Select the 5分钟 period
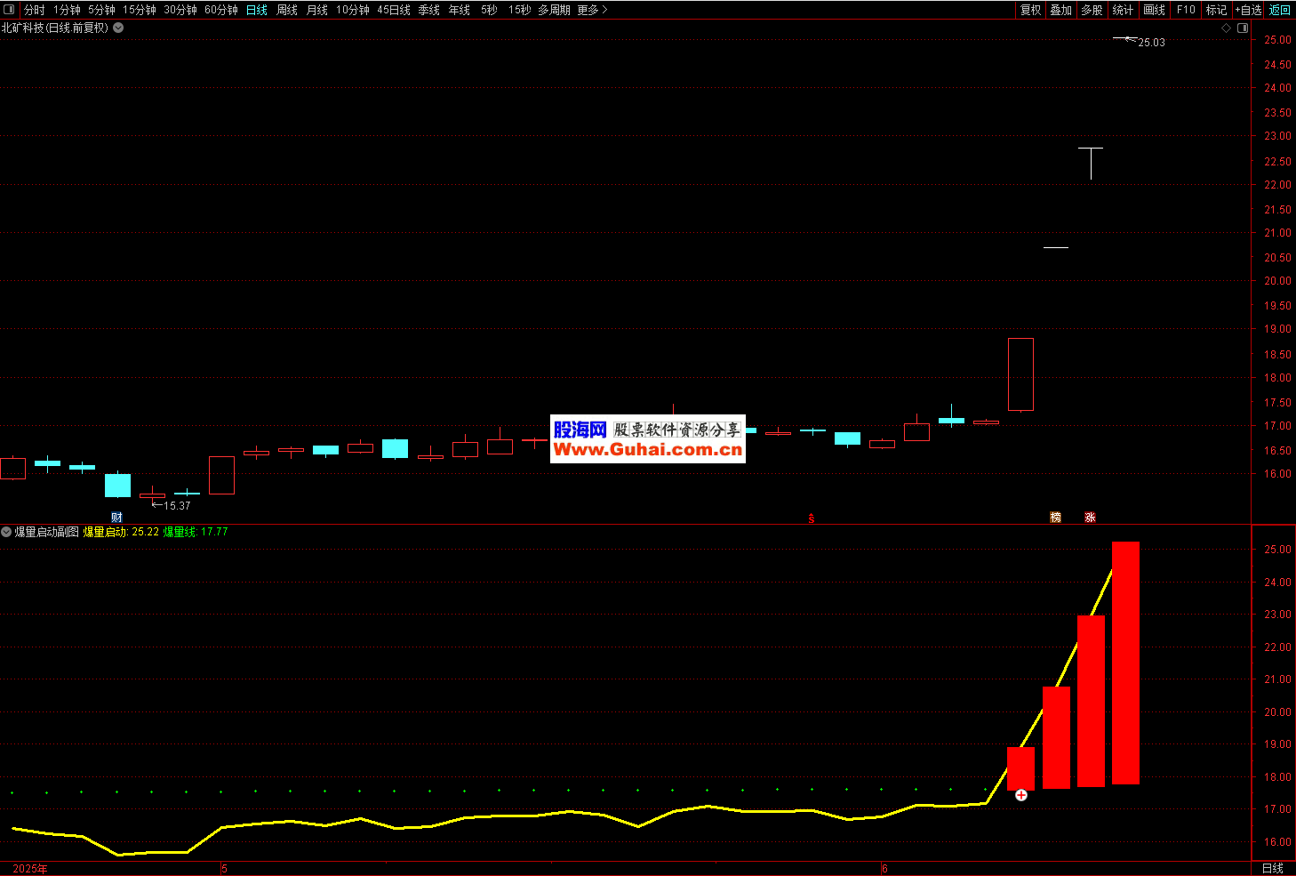This screenshot has width=1296, height=876. (101, 10)
